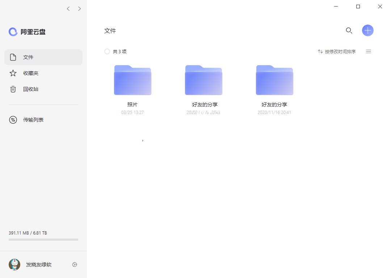Click the file page icon beside 文件
The image size is (391, 278).
point(13,57)
